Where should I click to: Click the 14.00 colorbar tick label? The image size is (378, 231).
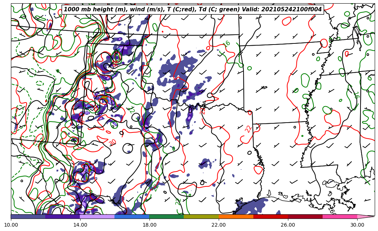(x=80, y=225)
